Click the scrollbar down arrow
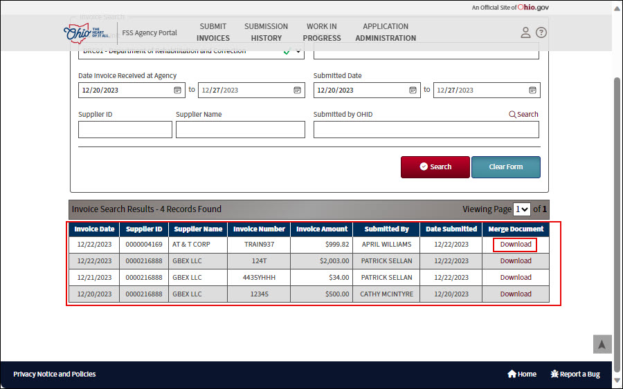 617,380
